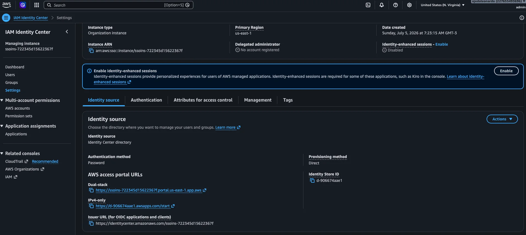The image size is (526, 235).
Task: Click the Provisioning method label
Action: 328,157
